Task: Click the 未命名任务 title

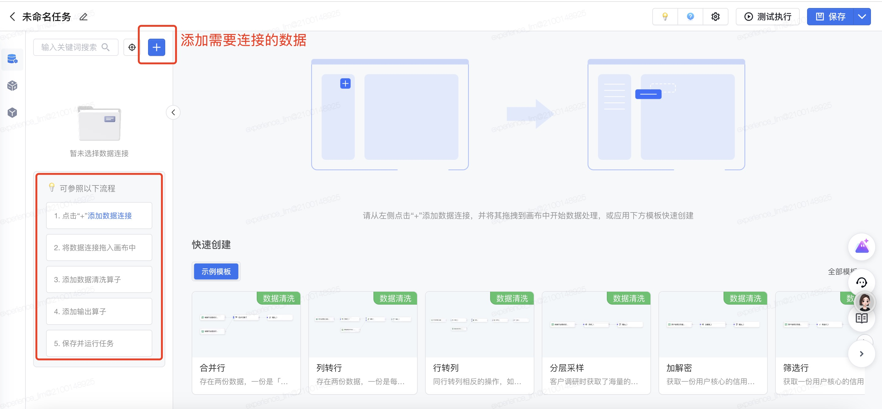Action: (47, 17)
